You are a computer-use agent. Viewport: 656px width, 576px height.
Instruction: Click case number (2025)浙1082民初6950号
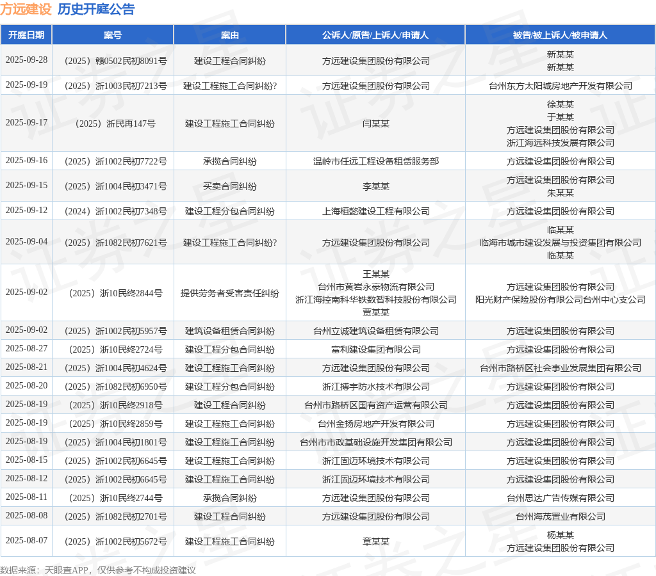tap(115, 387)
